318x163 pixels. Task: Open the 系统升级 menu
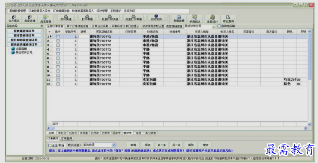[129, 11]
